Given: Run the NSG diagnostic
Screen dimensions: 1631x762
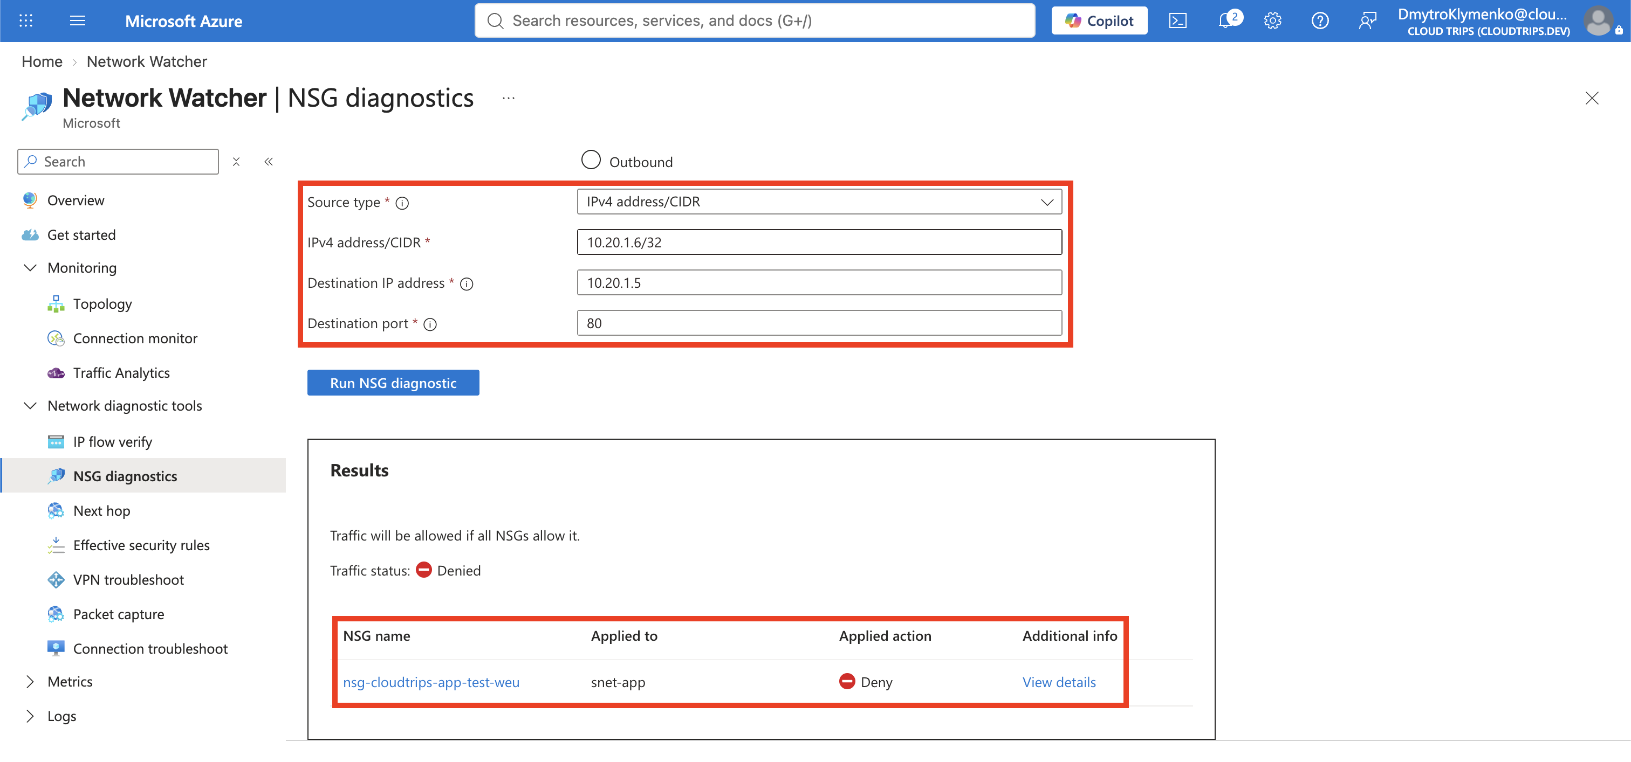Looking at the screenshot, I should 393,383.
